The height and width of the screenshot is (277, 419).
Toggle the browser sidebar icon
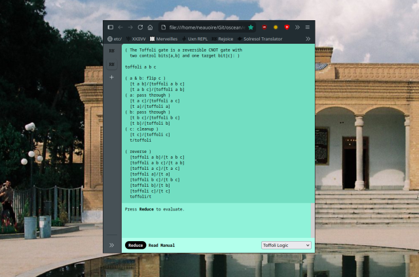pyautogui.click(x=111, y=27)
